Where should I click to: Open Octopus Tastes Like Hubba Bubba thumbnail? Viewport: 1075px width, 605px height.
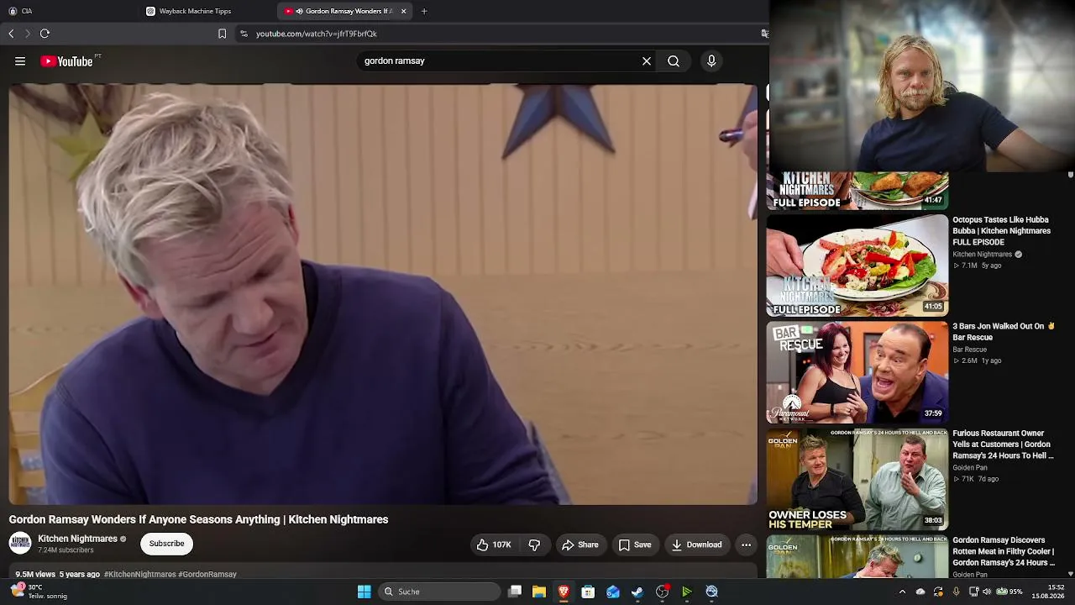coord(857,266)
